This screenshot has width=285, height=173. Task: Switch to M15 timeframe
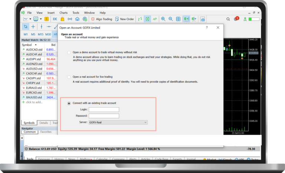(x=40, y=34)
